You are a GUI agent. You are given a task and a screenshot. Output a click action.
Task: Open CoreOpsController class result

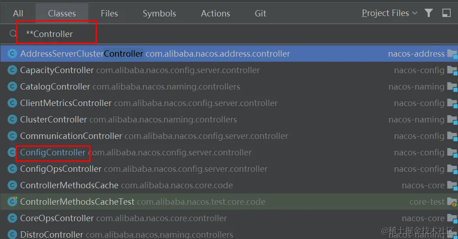[x=229, y=218]
